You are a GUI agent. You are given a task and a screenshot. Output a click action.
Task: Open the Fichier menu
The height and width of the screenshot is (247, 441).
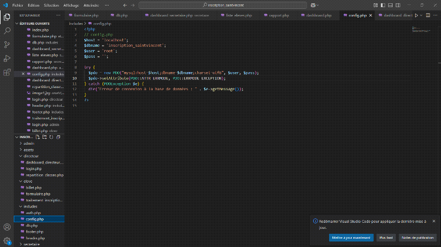click(19, 5)
